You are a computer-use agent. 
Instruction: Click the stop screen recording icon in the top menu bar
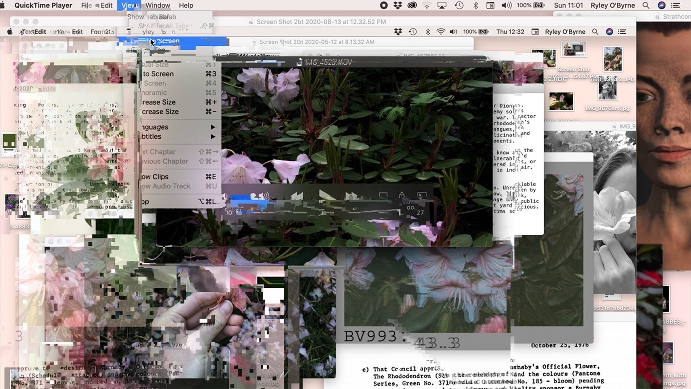(384, 5)
